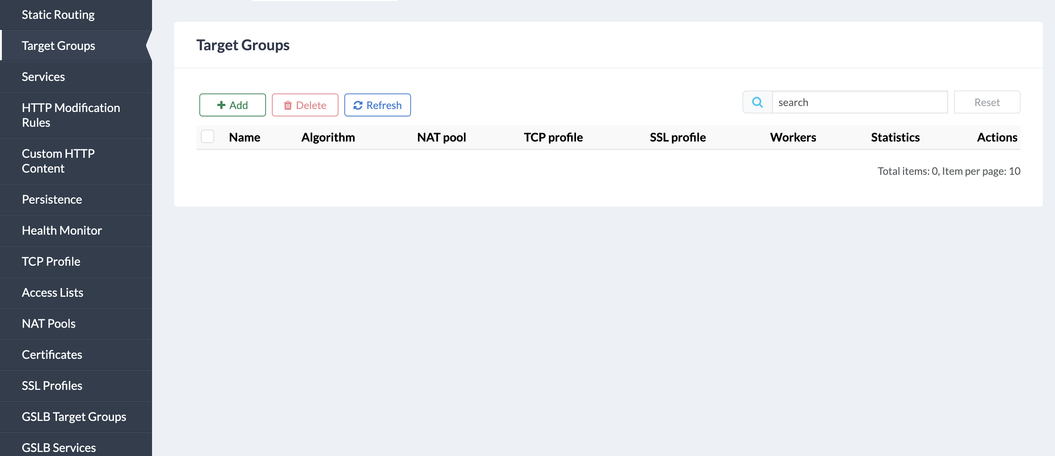Click the Name column header
The width and height of the screenshot is (1055, 456).
click(x=245, y=137)
